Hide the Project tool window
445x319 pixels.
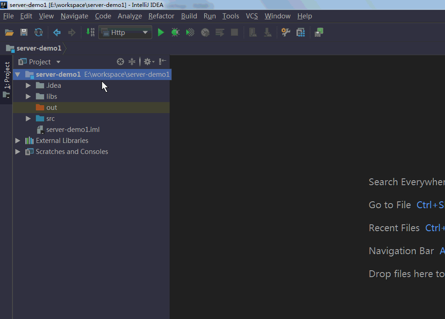(x=163, y=61)
